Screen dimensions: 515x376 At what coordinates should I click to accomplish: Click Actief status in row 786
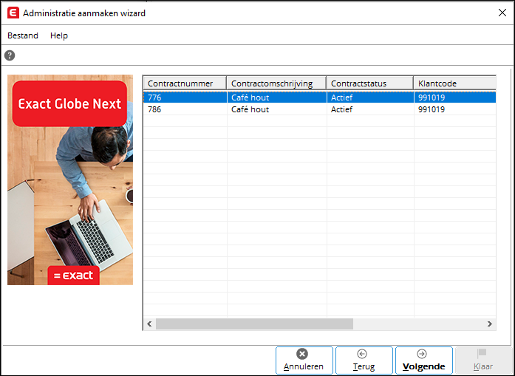pyautogui.click(x=370, y=109)
